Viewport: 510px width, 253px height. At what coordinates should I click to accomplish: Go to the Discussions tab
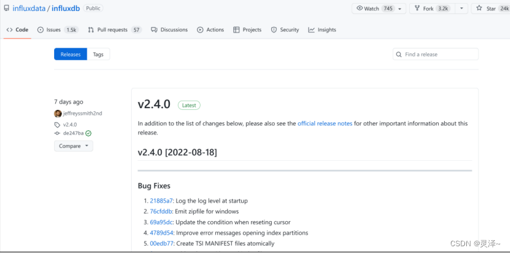[169, 29]
